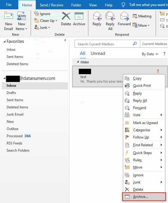Switch to the Send / Receive tab
Viewport: 168px width, 203px height.
pos(52,5)
